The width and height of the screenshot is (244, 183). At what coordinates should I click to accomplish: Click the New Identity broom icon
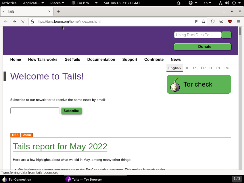pyautogui.click(x=221, y=22)
